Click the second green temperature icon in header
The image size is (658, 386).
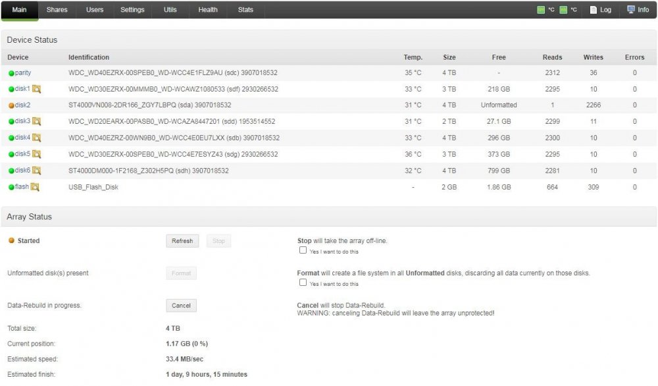click(x=563, y=10)
